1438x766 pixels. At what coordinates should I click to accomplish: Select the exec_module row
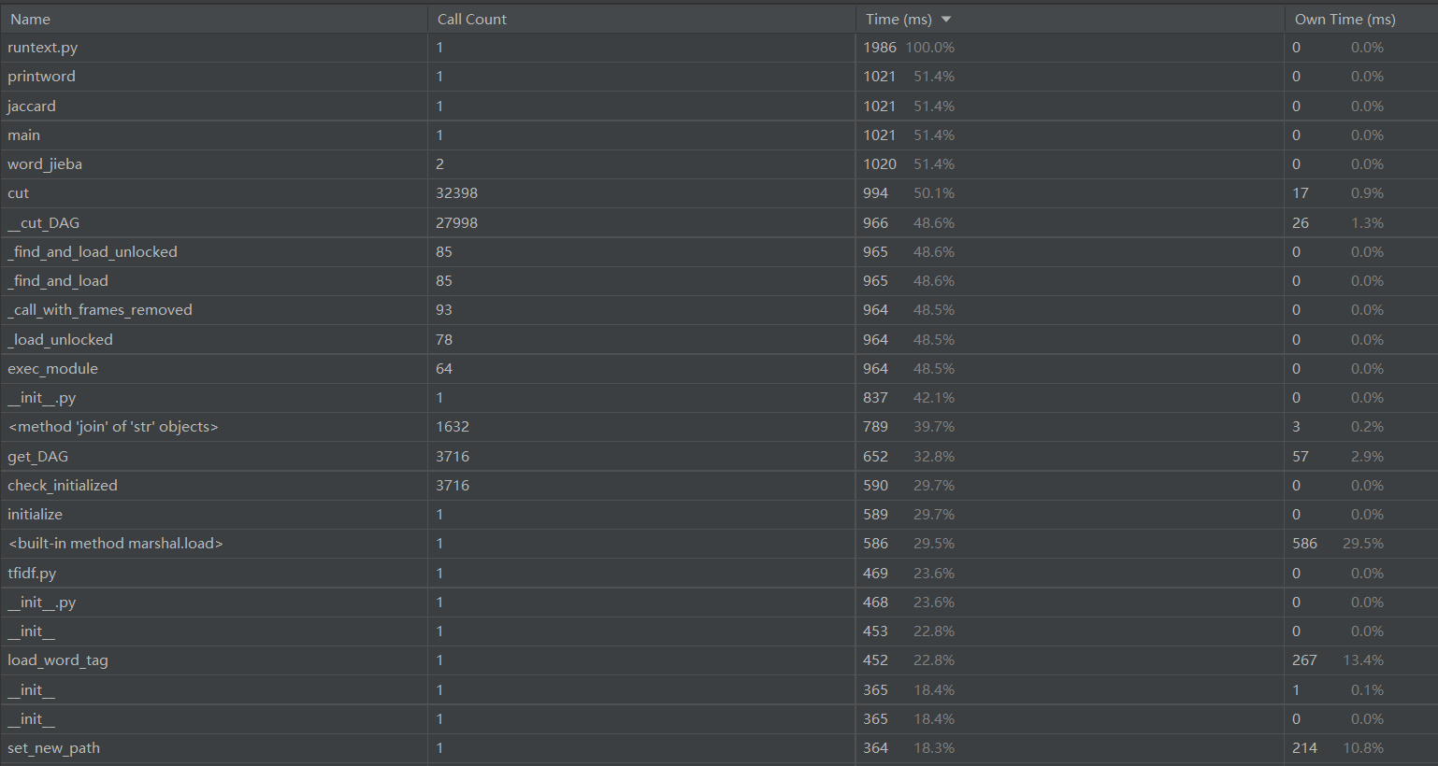[x=53, y=369]
